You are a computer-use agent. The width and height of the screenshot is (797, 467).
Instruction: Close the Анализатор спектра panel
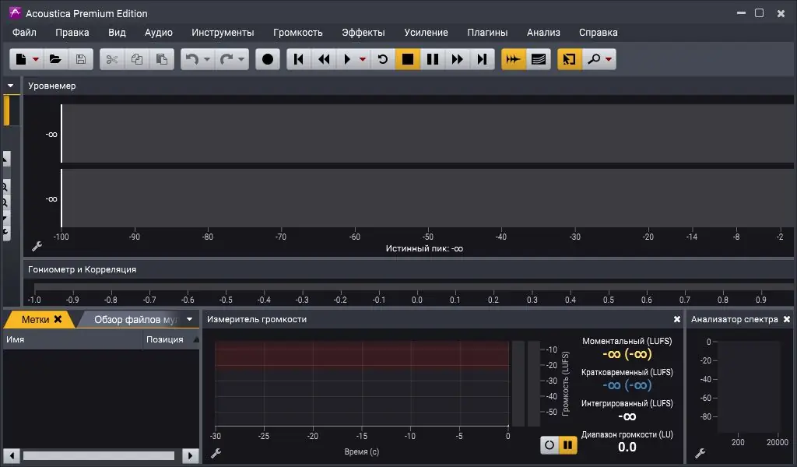pyautogui.click(x=787, y=319)
